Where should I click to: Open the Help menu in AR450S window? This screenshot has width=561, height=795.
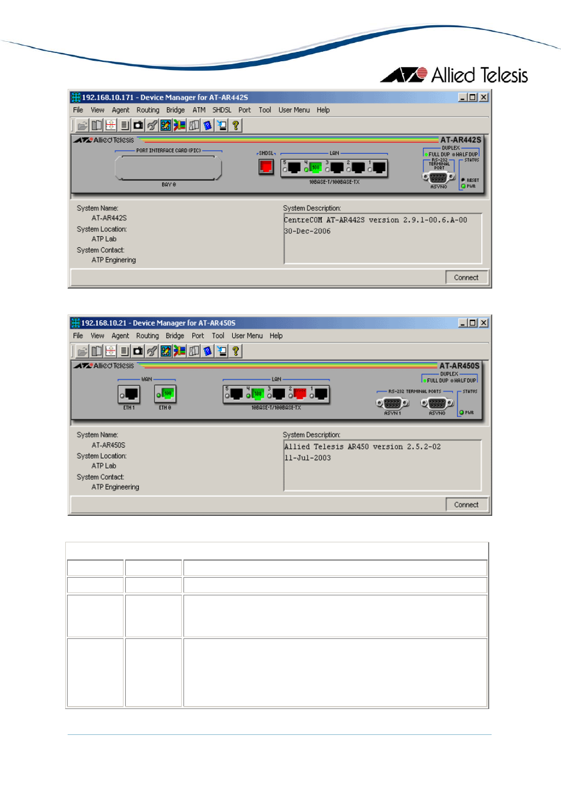pyautogui.click(x=276, y=336)
